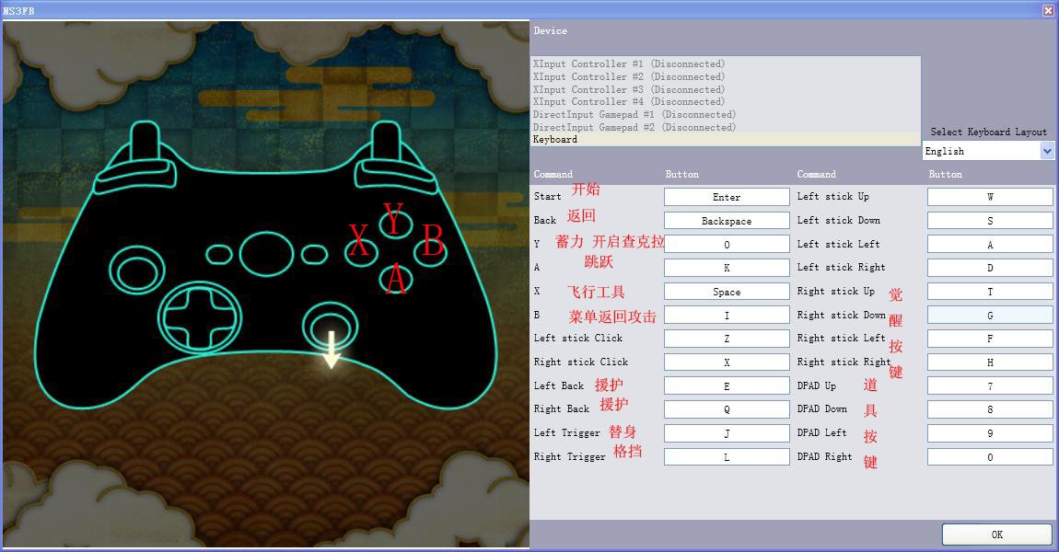Rebind Left stick Up key W

[990, 197]
